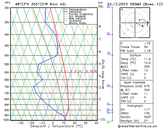Click the K index value -19
This screenshot has height=128, width=165.
click(x=147, y=43)
